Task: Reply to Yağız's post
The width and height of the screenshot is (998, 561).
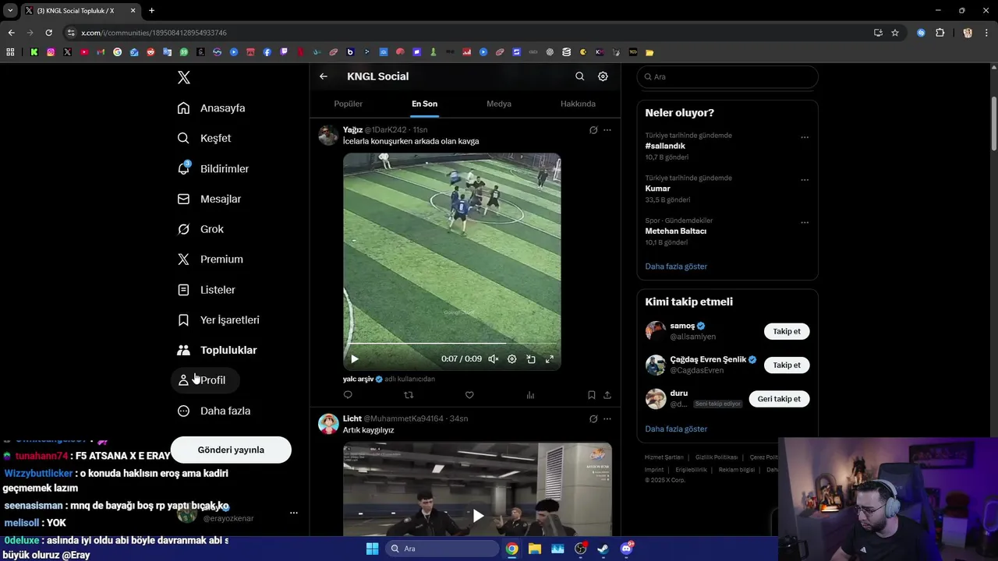Action: 348,395
